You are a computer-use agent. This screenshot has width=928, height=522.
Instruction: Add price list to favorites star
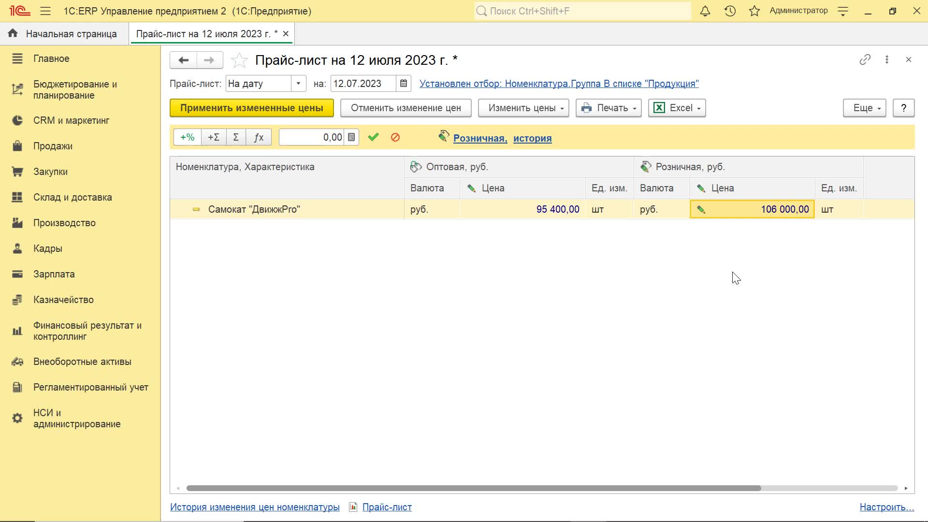point(239,60)
